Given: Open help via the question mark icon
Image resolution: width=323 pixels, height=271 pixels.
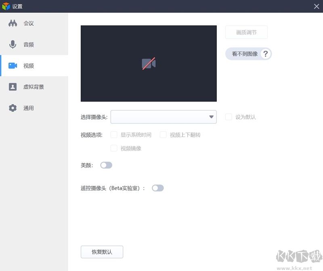Looking at the screenshot, I should 266,54.
